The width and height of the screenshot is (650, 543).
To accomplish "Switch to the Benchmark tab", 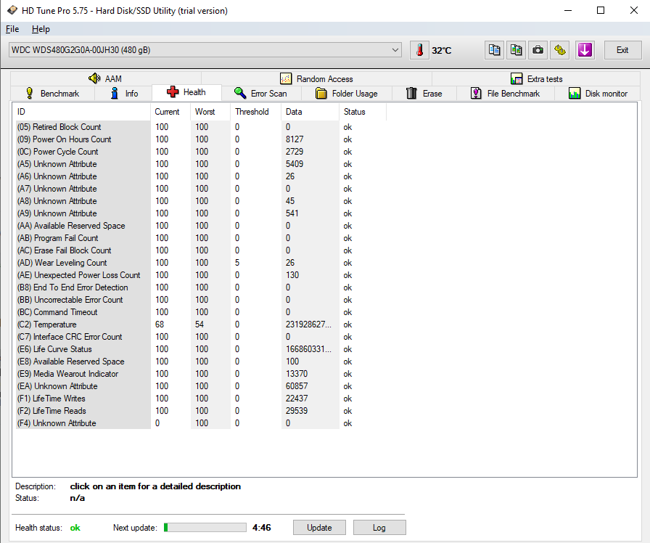I will pos(53,94).
